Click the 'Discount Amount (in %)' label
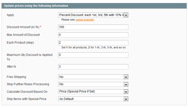The height and width of the screenshot is (108, 188). point(23,27)
